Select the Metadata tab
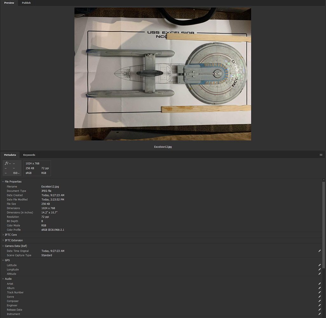 (x=10, y=155)
